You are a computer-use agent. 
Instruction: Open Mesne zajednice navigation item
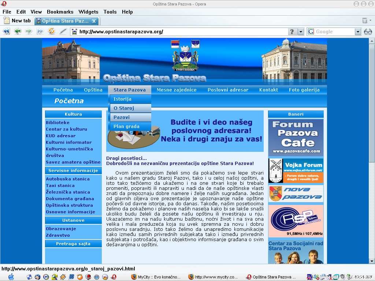coord(177,90)
